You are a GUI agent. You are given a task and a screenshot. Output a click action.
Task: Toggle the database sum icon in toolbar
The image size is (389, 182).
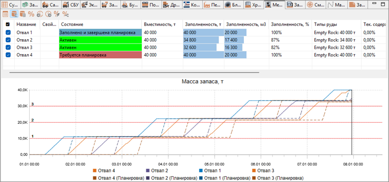click(14, 14)
